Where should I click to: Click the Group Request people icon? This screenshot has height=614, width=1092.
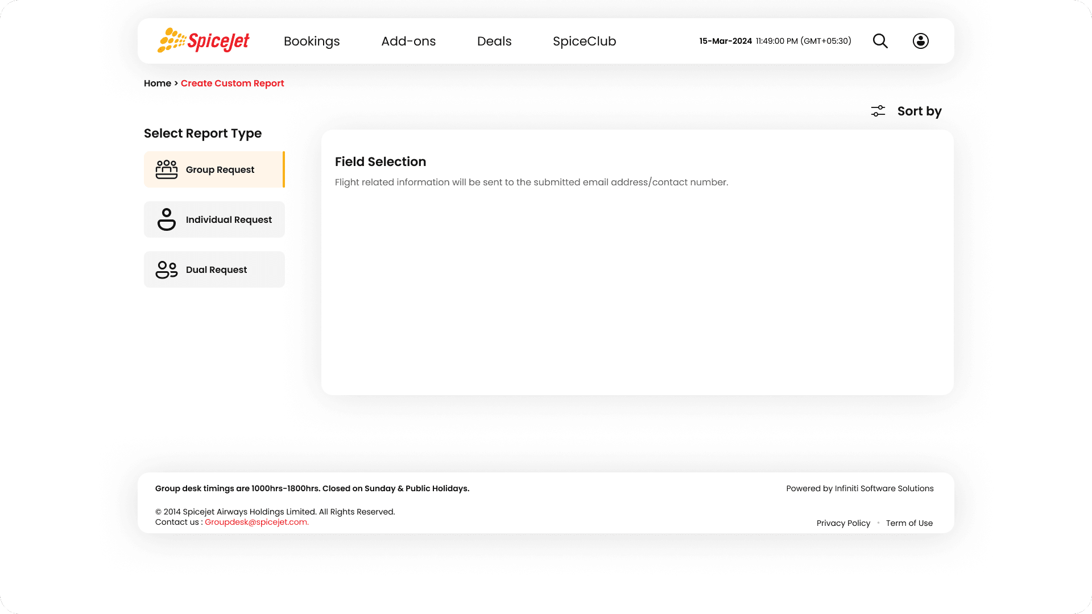167,169
